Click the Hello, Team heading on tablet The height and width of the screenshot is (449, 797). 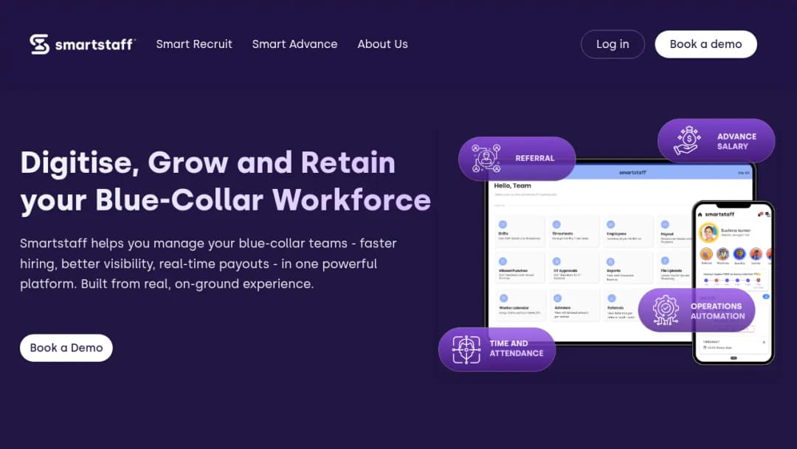[x=512, y=185]
